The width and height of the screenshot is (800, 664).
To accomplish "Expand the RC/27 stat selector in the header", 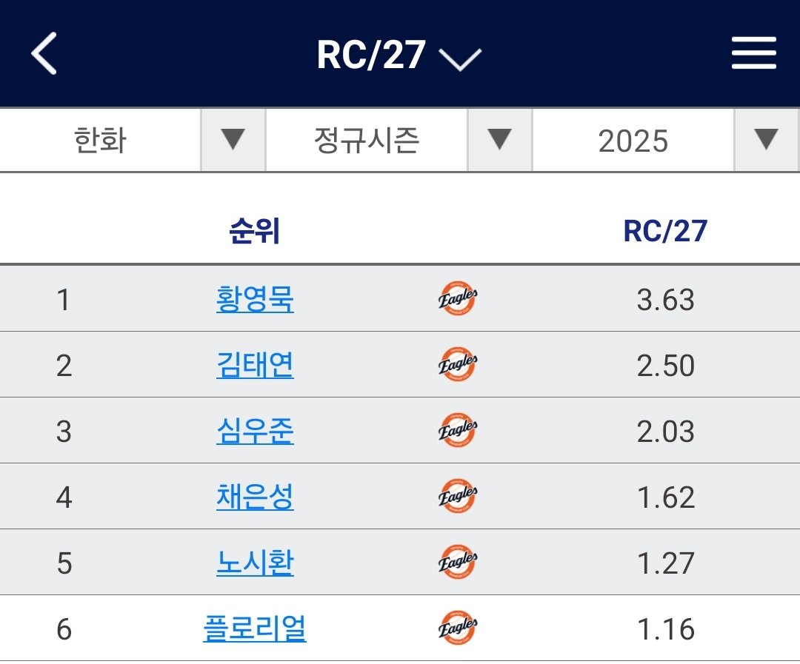I will point(399,55).
